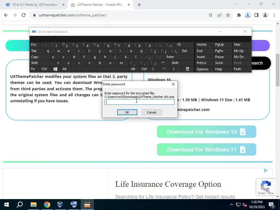
Task: Click Download For Windows 10 button
Action: [x=206, y=132]
